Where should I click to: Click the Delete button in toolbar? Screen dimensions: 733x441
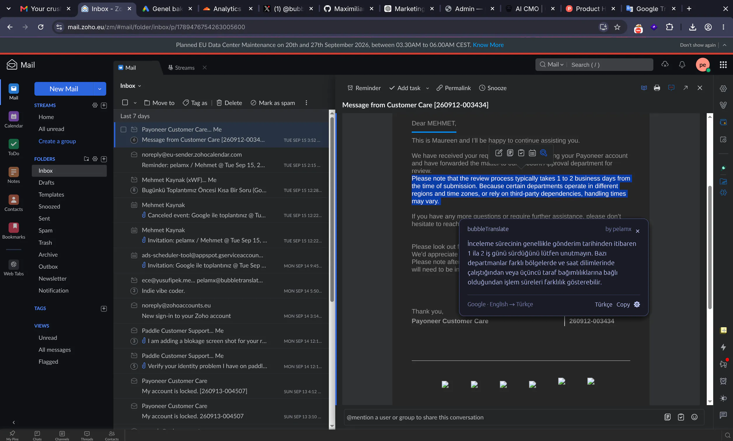[229, 103]
